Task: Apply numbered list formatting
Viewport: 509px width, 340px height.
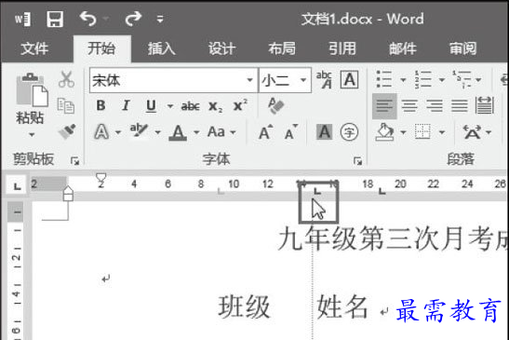Action: pyautogui.click(x=423, y=79)
